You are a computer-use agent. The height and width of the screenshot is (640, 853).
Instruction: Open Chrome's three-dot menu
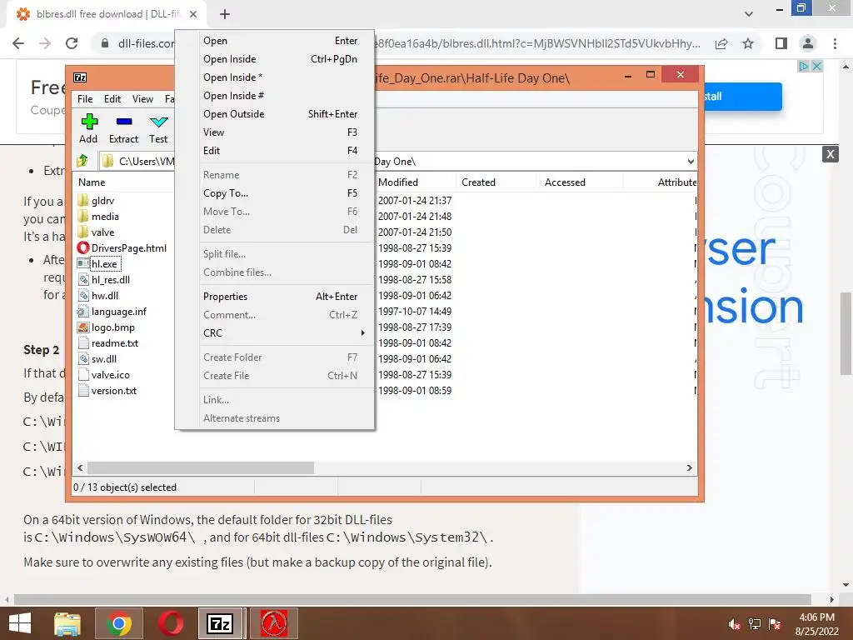coord(835,43)
